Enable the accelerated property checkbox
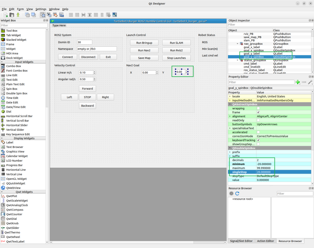Image resolution: width=314 pixels, height=248 pixels. [258, 132]
